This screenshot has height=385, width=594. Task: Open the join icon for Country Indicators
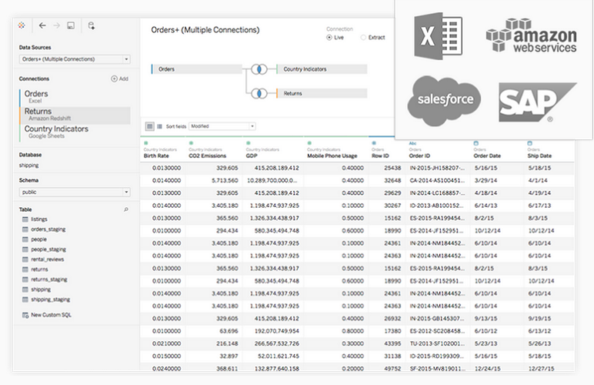click(x=260, y=69)
